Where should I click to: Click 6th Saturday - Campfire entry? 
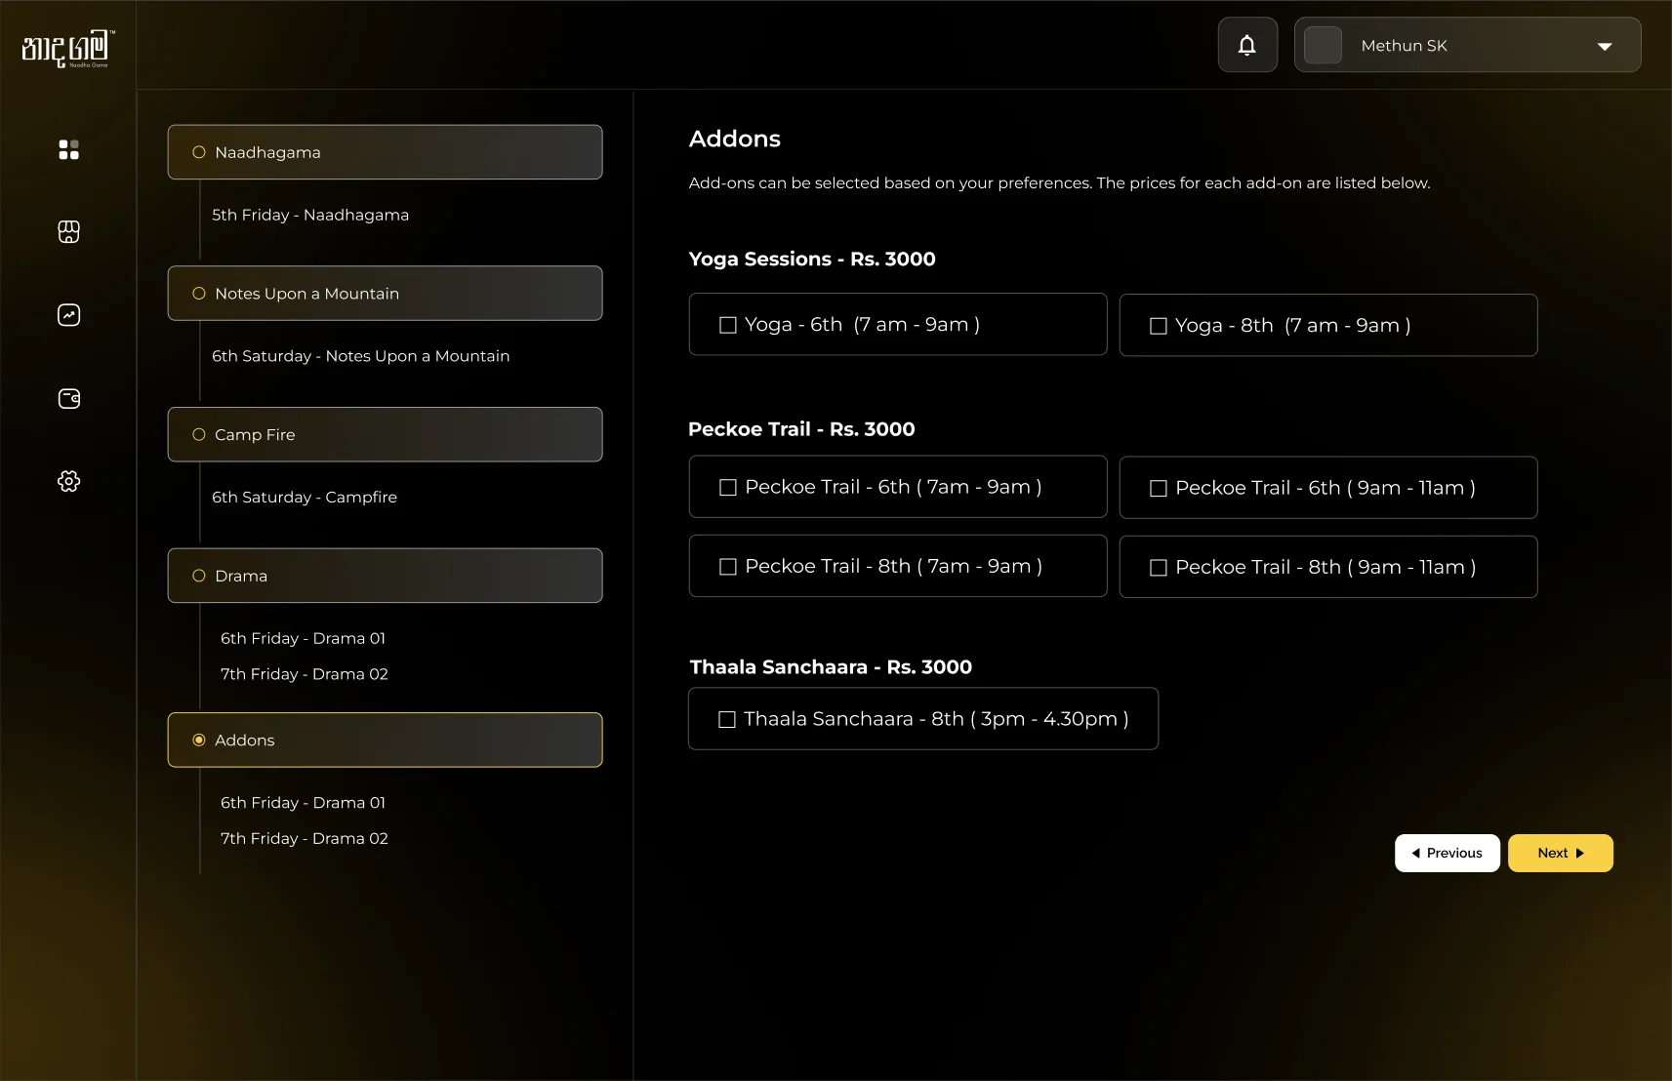[305, 497]
